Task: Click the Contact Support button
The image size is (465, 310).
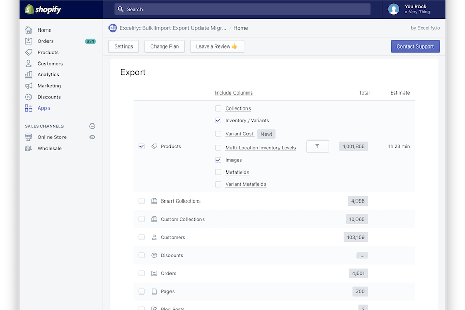Action: click(415, 47)
